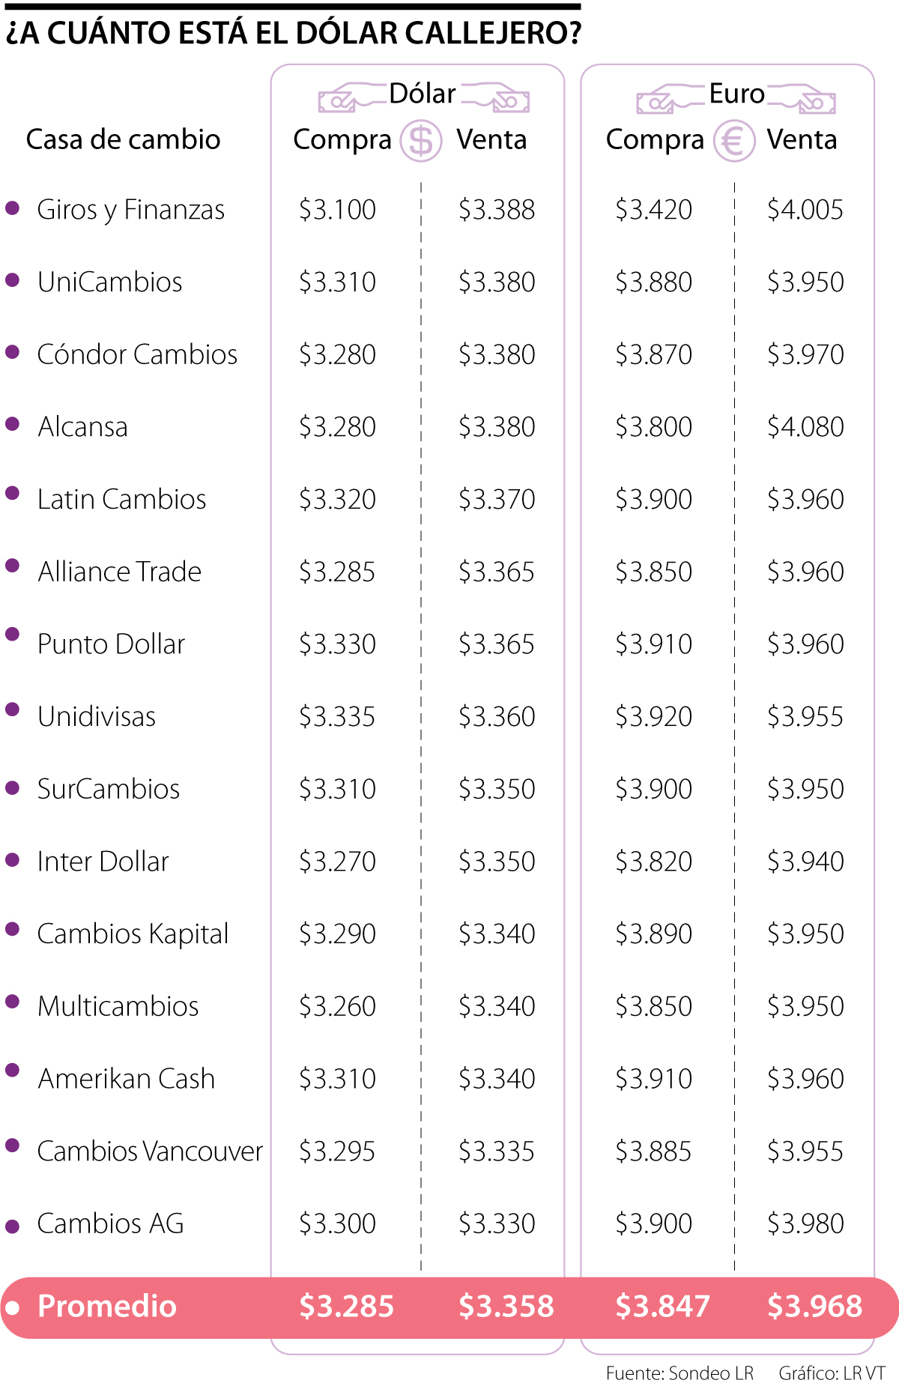Click the dollar sign circle icon
Viewport: 899px width, 1383px height.
click(x=420, y=141)
